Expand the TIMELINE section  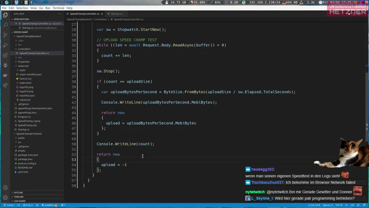click(19, 197)
